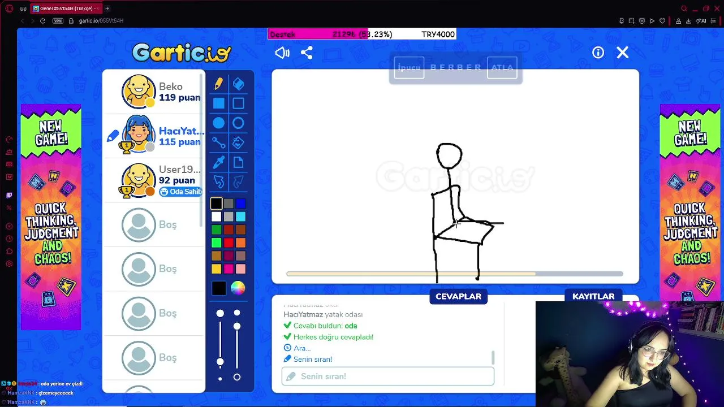Select the pencil drawing tool

219,84
